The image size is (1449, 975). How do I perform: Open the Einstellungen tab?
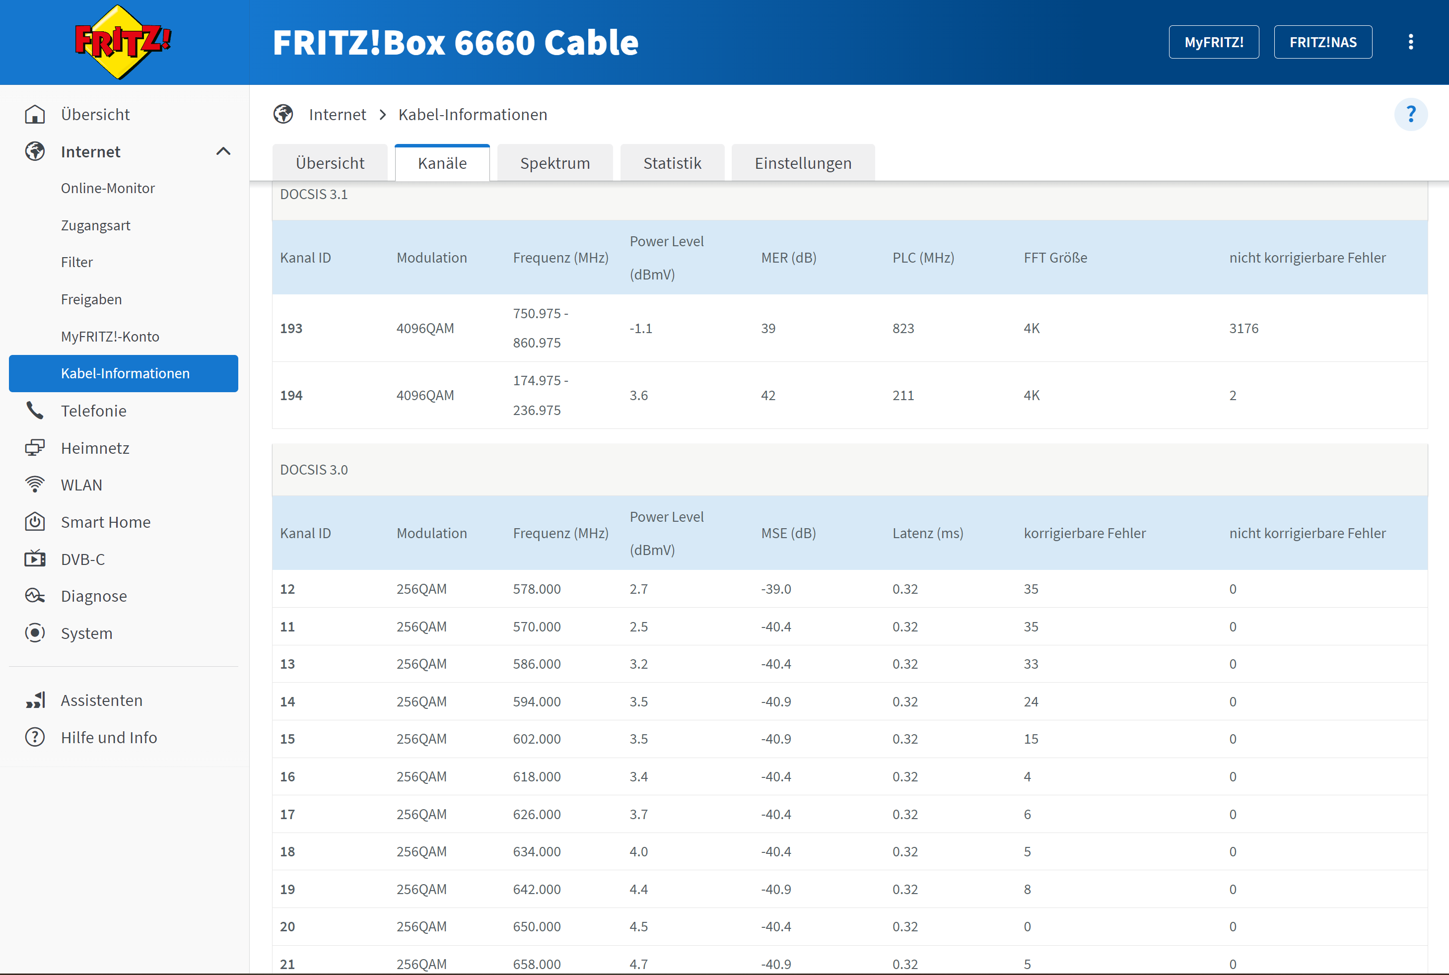click(x=803, y=163)
